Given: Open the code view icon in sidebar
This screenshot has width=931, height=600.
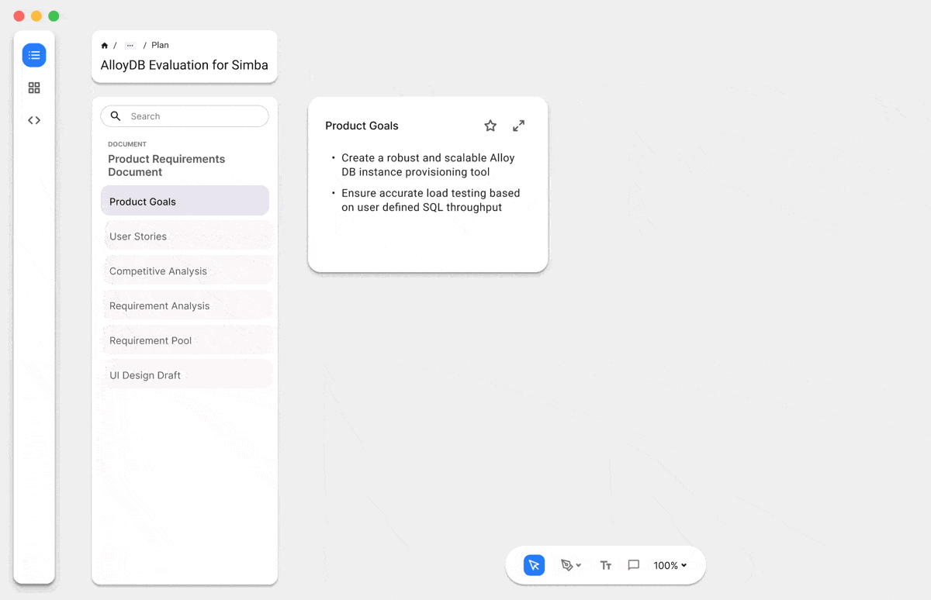Looking at the screenshot, I should (34, 120).
